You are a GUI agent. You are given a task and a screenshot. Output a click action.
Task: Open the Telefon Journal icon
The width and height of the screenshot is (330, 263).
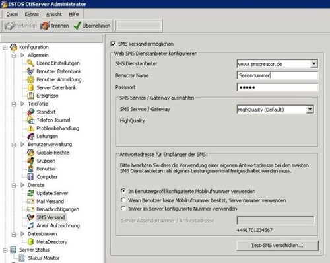click(30, 120)
